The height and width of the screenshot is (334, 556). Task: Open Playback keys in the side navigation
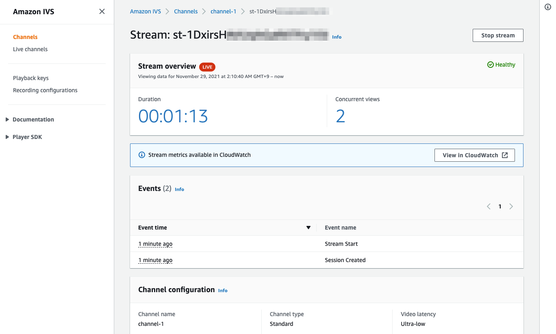coord(31,78)
